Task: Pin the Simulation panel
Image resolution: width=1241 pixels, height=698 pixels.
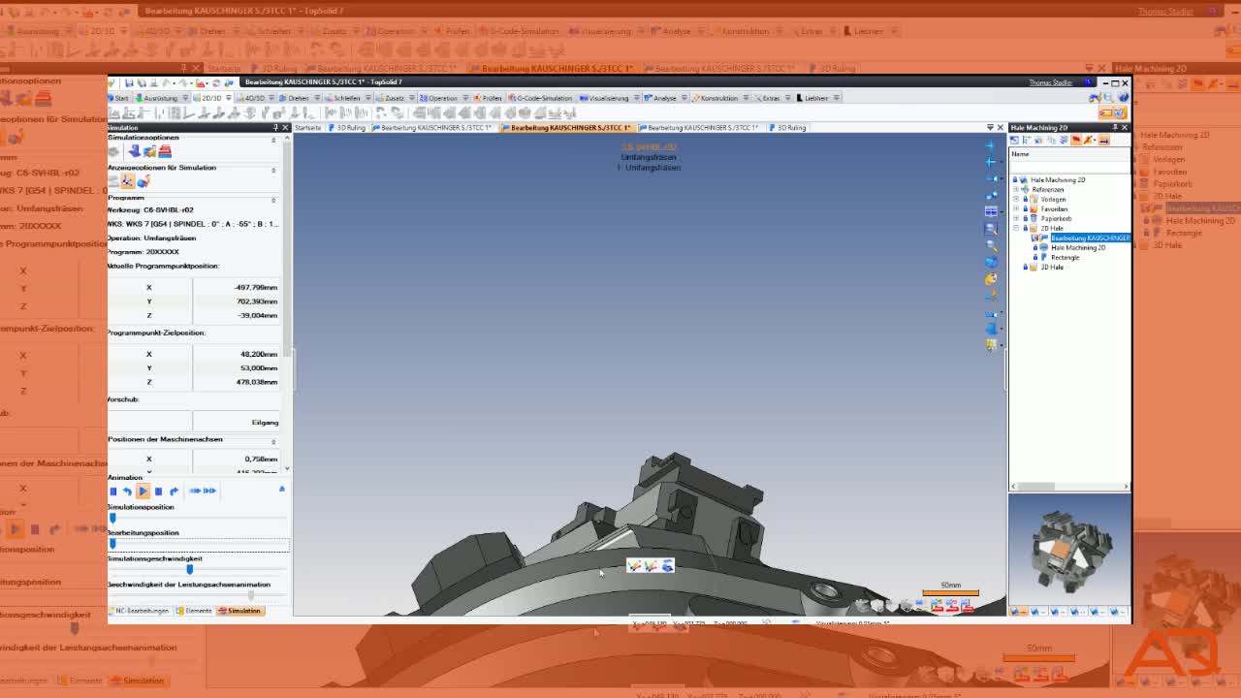Action: pos(275,128)
